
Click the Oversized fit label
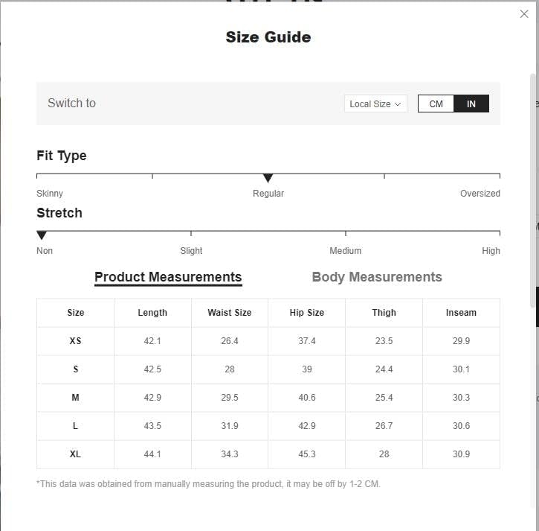coord(480,194)
